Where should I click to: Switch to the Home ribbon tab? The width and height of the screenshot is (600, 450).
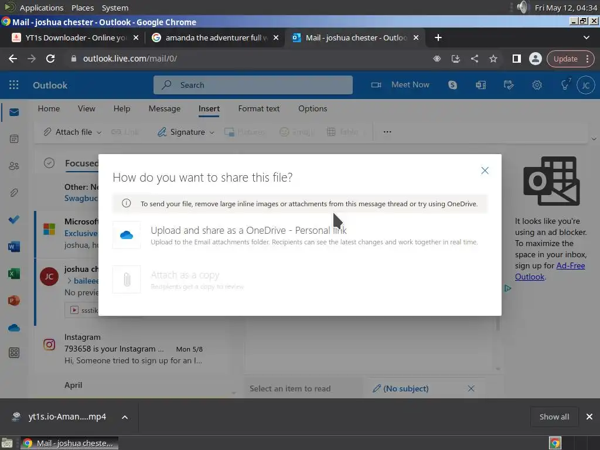49,108
